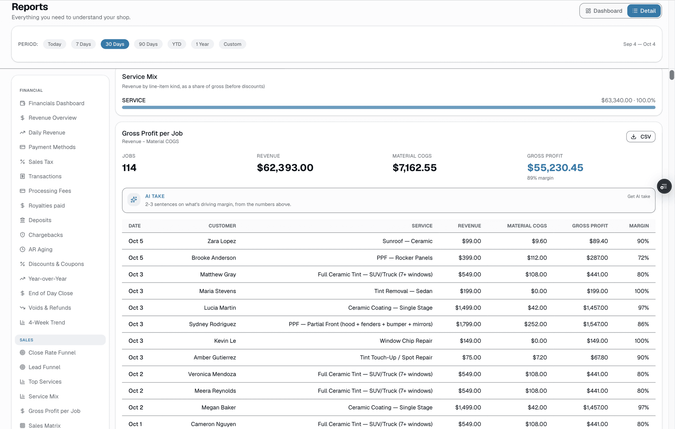Click the Close Rate Funnel target icon
The height and width of the screenshot is (429, 675).
[22, 353]
